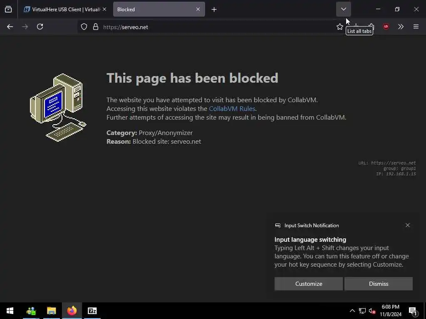Screen dimensions: 426x319
Task: Select the 'Category: Proxy/Anonymizer' line
Action: [149, 133]
